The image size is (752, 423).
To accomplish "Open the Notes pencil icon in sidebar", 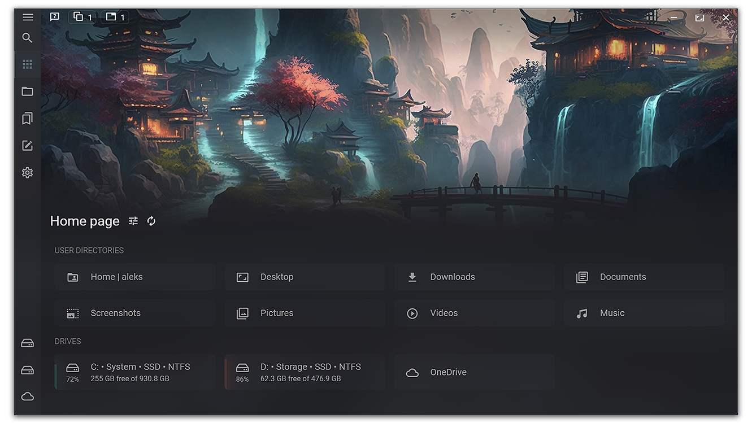I will [x=27, y=146].
